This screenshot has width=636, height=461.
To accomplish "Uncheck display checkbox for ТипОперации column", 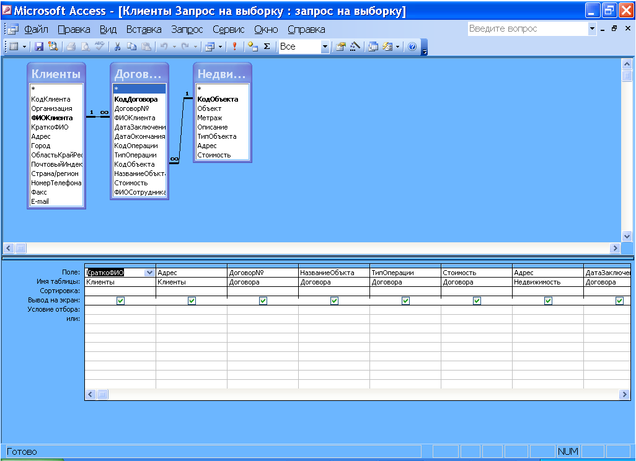I will 405,301.
